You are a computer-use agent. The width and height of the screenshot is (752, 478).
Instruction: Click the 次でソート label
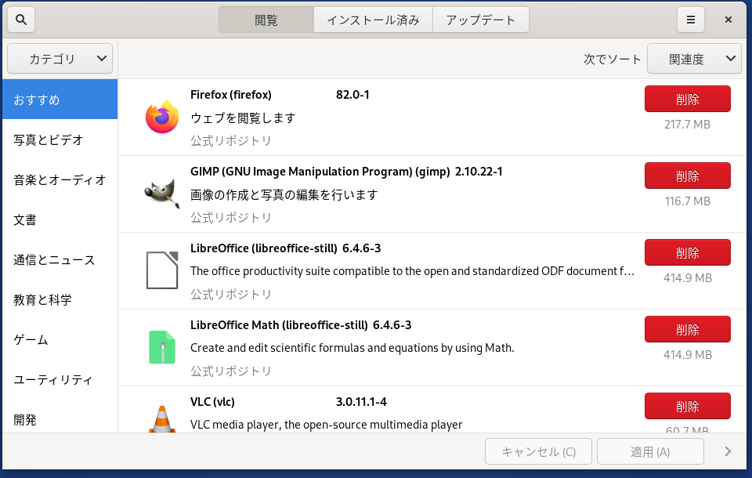pos(613,59)
